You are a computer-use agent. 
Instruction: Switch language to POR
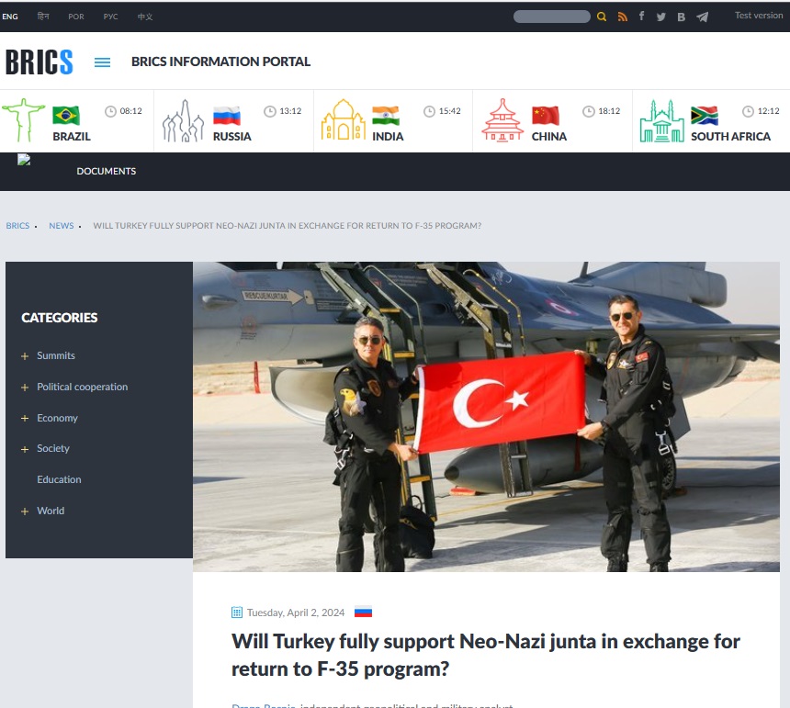76,17
